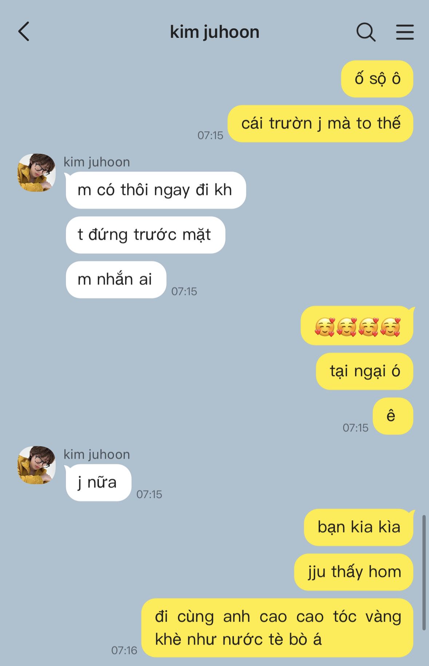Select the 'ố sộ ô' message bubble
Viewport: 429px width, 666px height.
tap(377, 79)
